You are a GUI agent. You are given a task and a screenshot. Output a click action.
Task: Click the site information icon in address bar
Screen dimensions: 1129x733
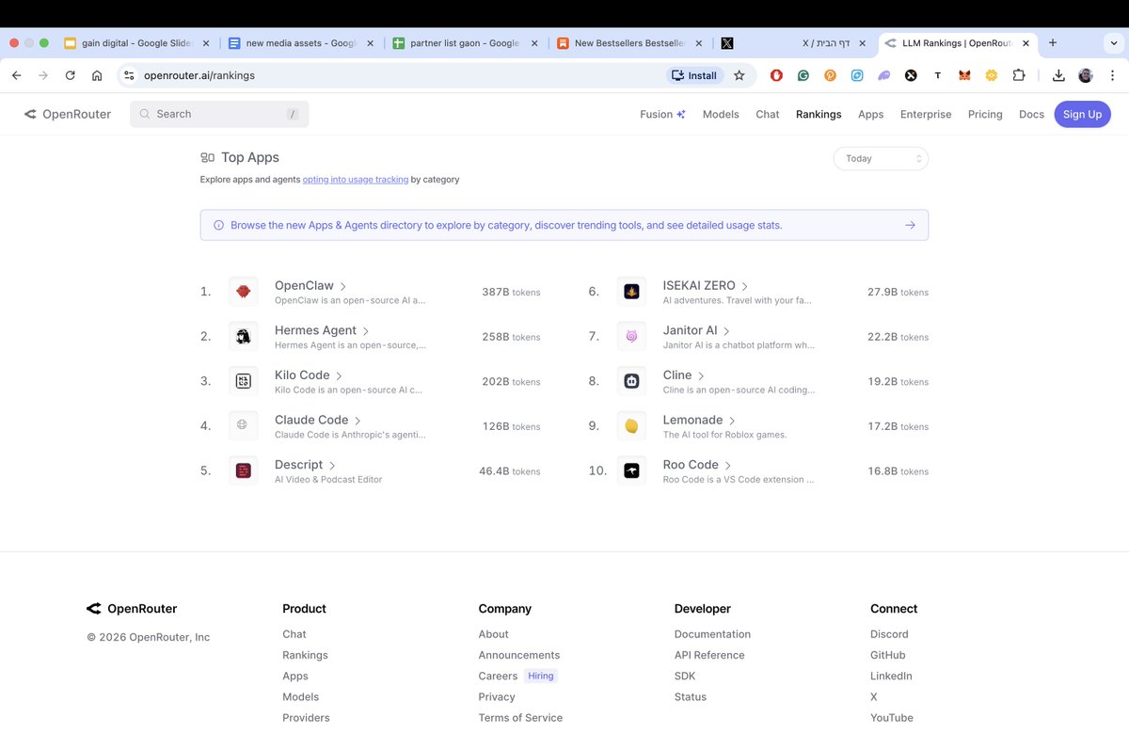click(129, 75)
